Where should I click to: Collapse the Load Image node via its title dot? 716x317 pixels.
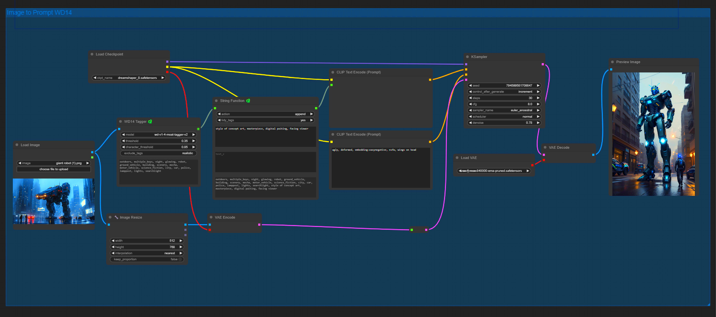pyautogui.click(x=17, y=145)
